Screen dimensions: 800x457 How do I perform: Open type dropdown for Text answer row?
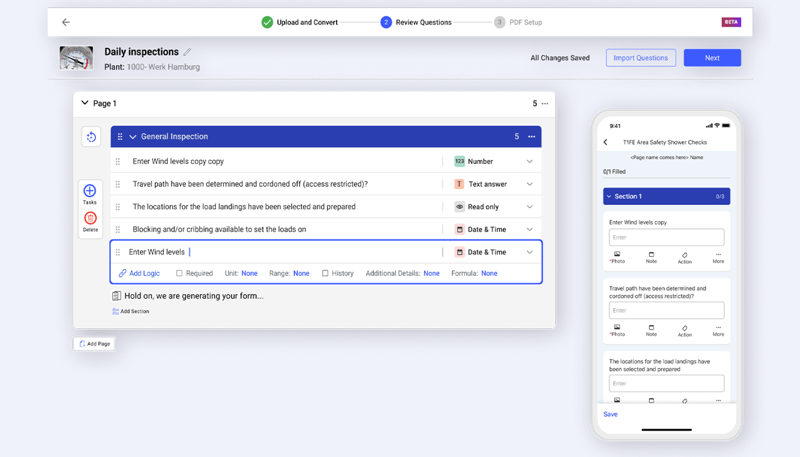click(530, 185)
